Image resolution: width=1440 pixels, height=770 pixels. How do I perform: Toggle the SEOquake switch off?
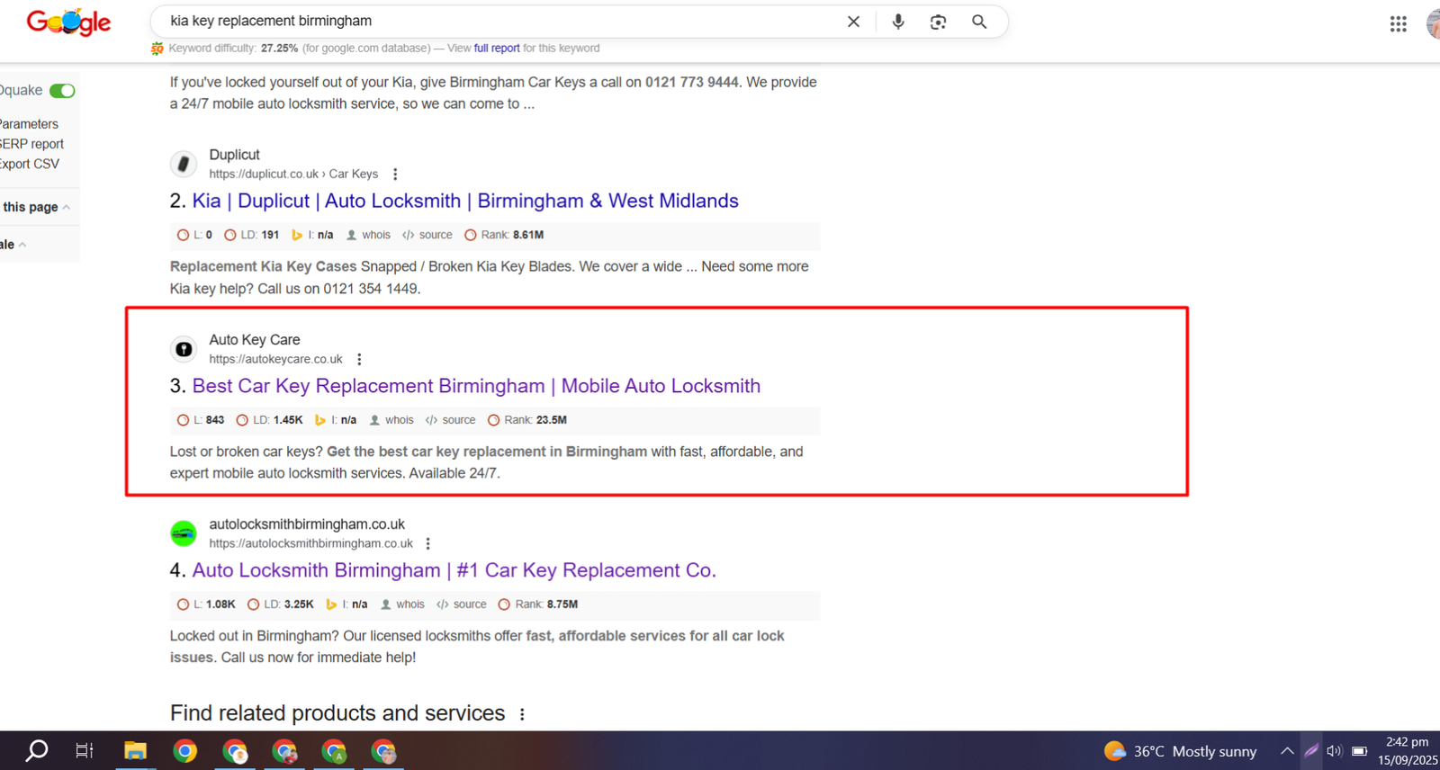[x=62, y=91]
